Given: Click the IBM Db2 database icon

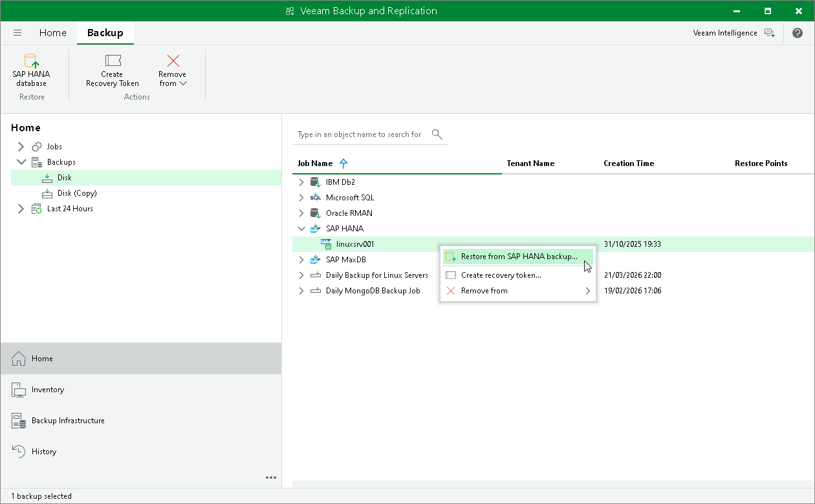Looking at the screenshot, I should coord(315,182).
